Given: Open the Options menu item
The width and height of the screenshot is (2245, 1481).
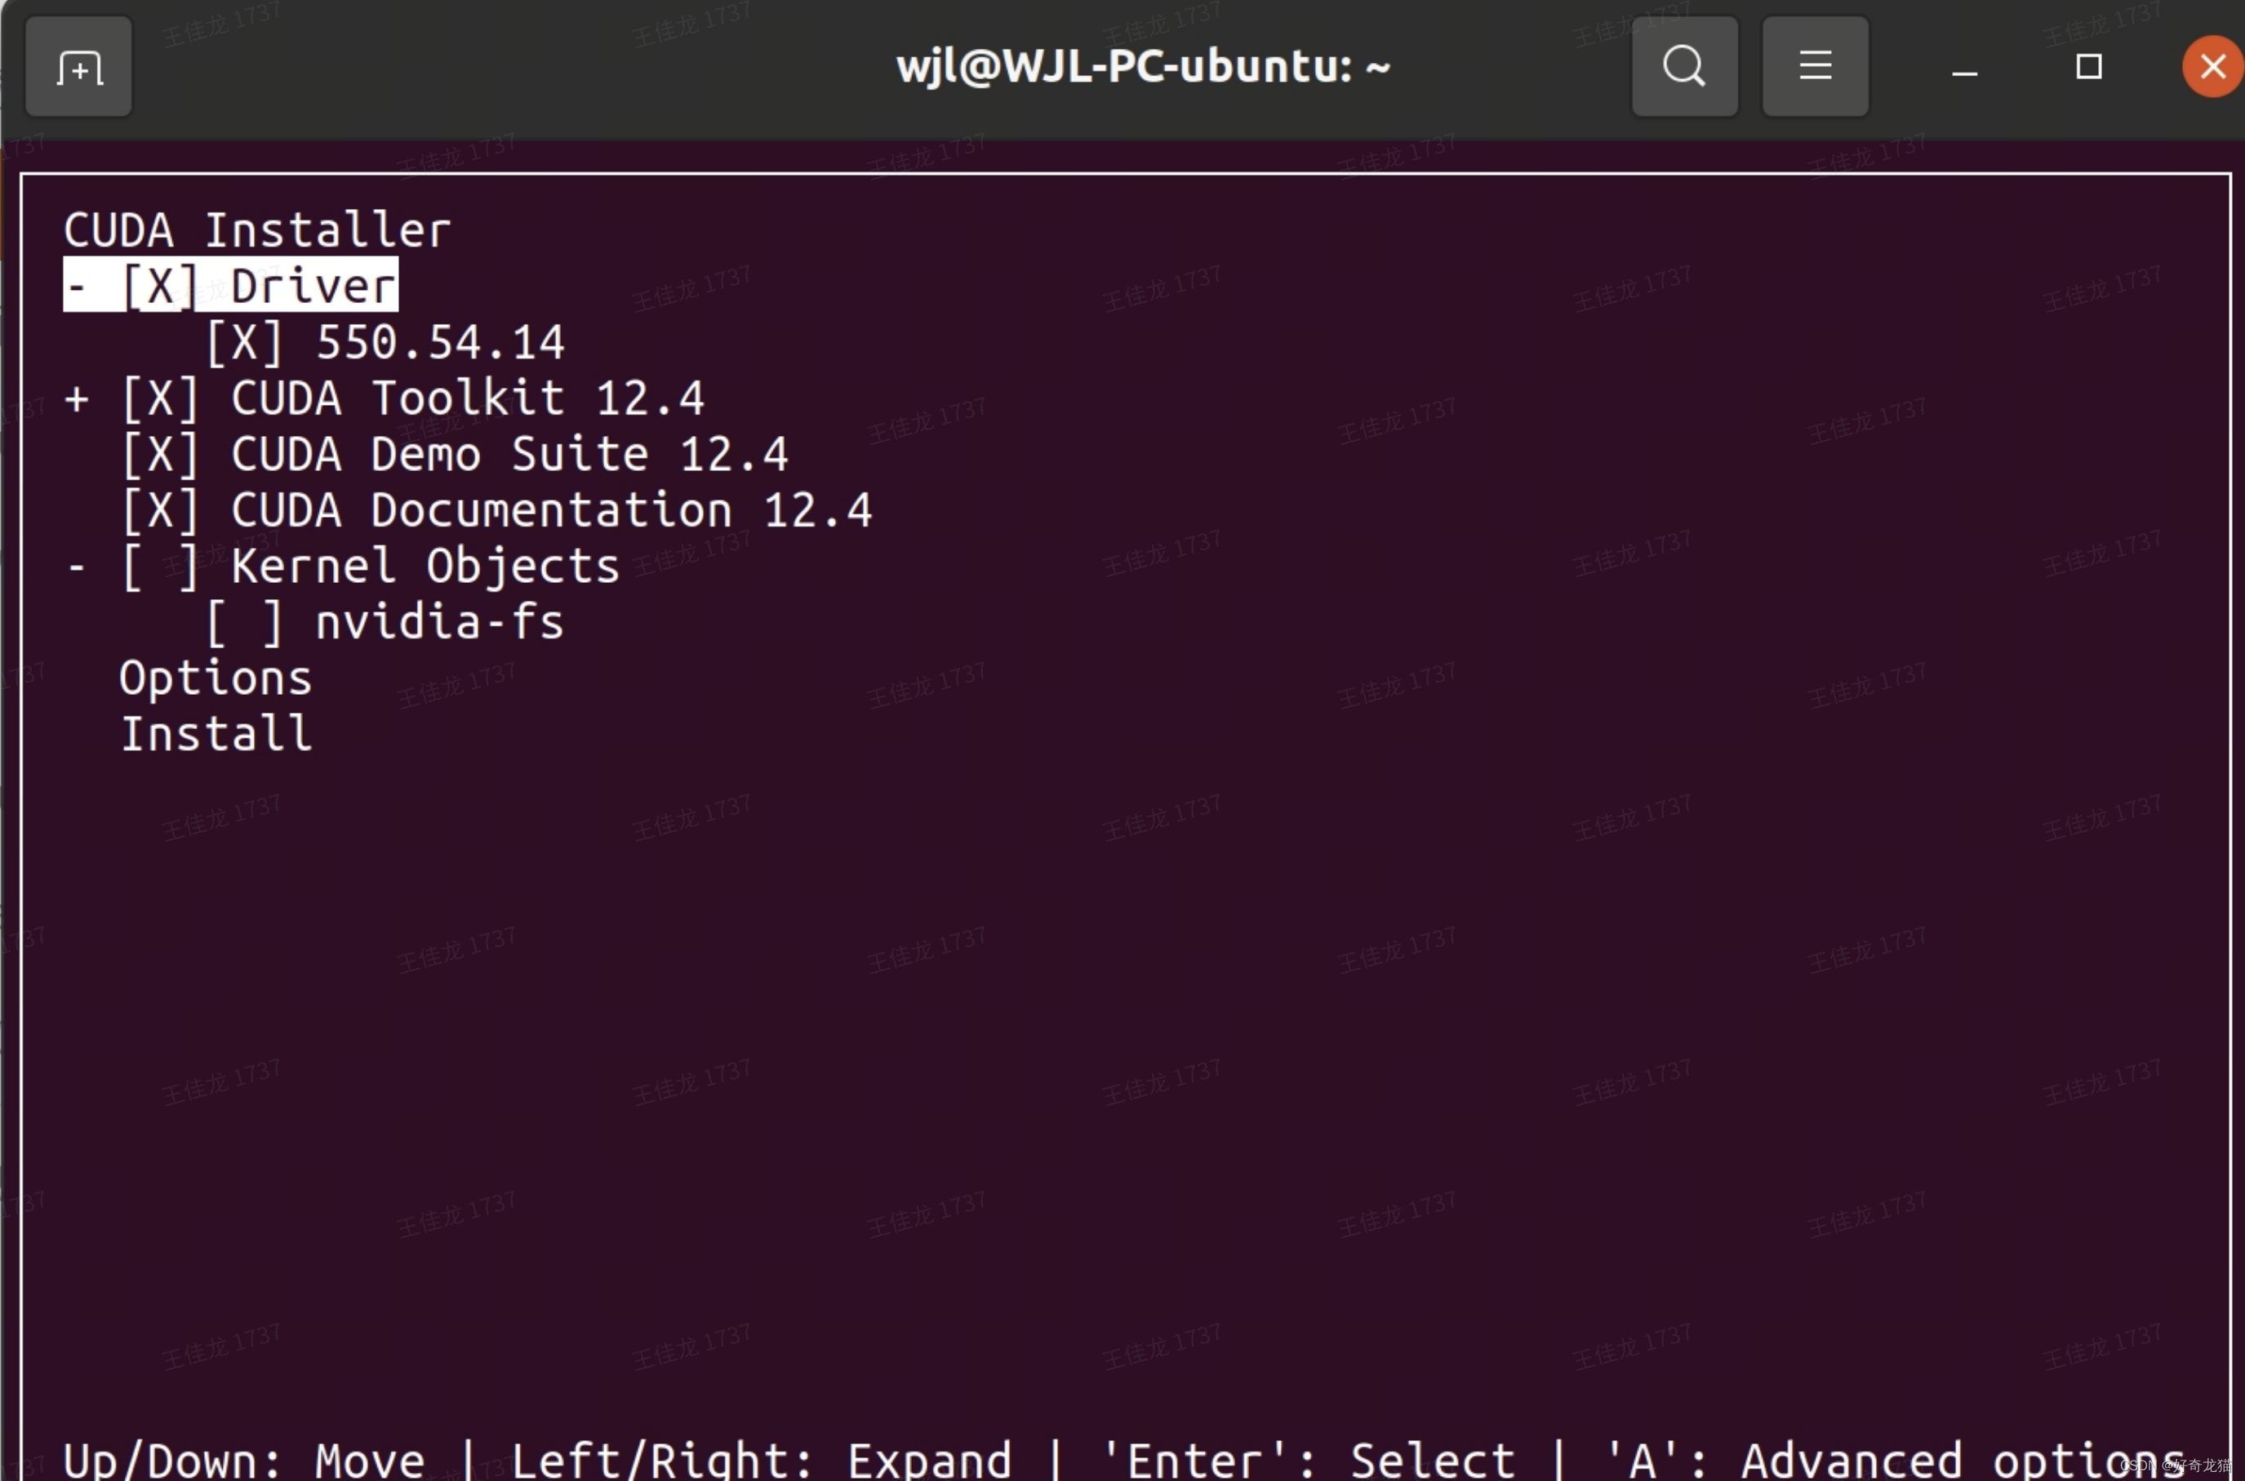Looking at the screenshot, I should (x=215, y=676).
